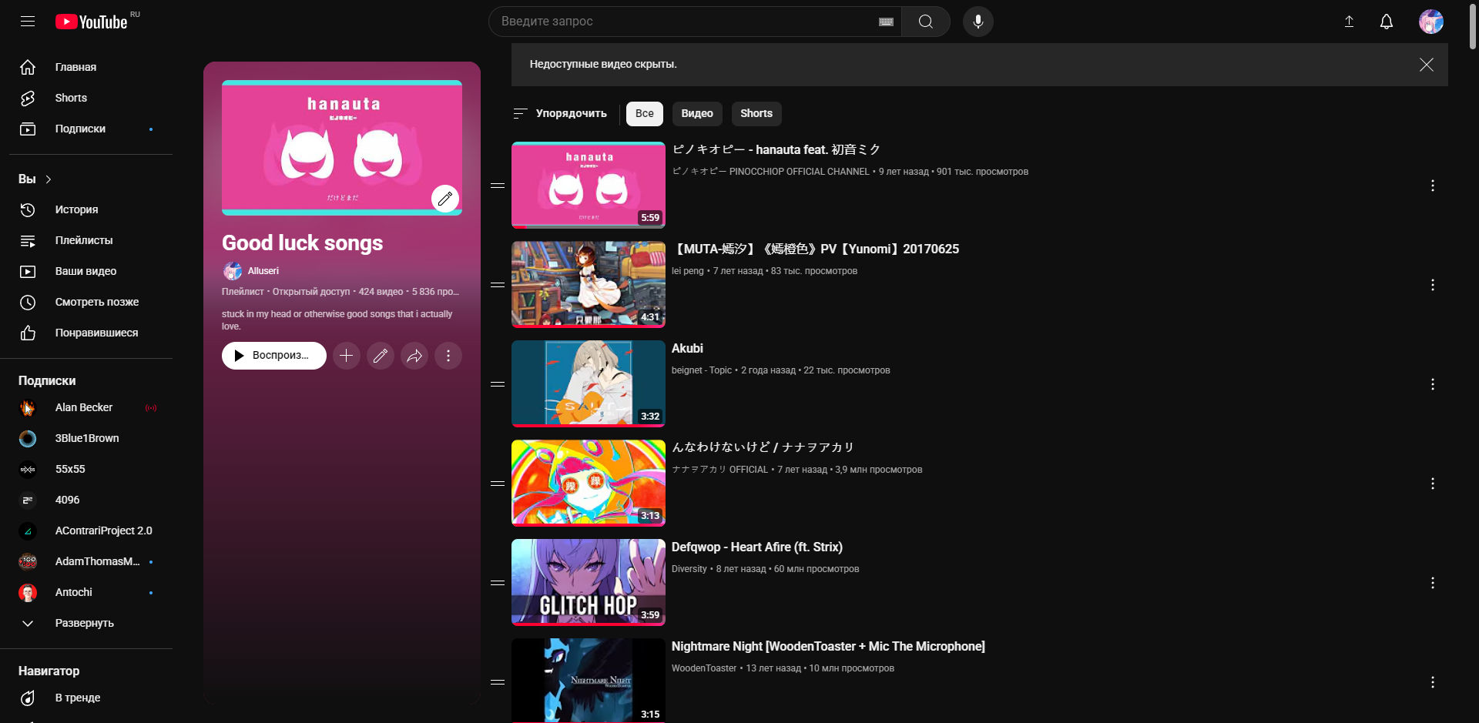Open the MUTA PV video title
This screenshot has height=723, width=1479.
click(x=816, y=249)
